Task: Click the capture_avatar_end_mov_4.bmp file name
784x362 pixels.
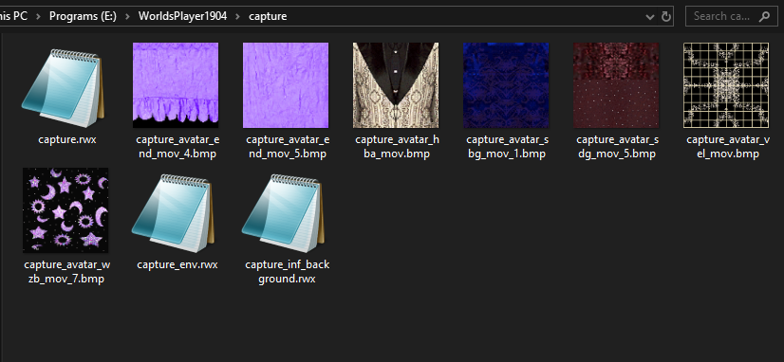Action: click(177, 147)
